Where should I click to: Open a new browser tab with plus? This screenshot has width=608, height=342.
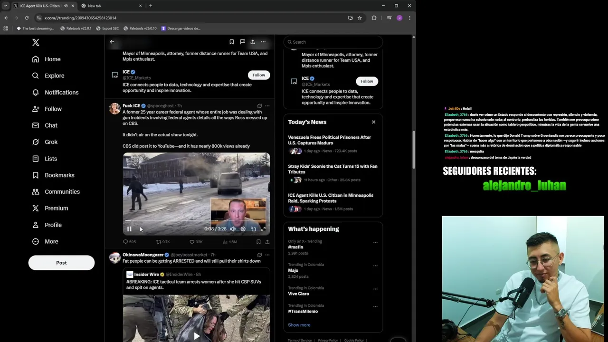click(151, 6)
